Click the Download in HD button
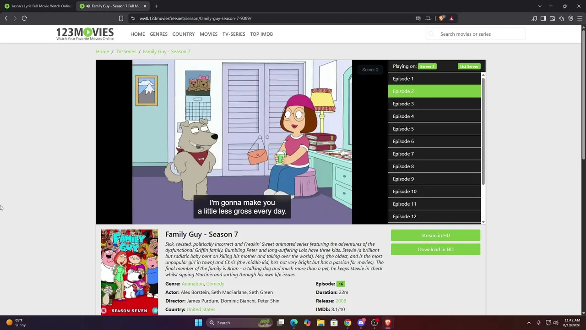Image resolution: width=586 pixels, height=330 pixels. point(435,249)
